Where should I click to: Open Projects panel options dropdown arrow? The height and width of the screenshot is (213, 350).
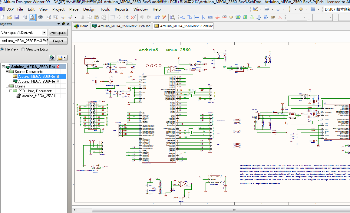(x=58, y=24)
